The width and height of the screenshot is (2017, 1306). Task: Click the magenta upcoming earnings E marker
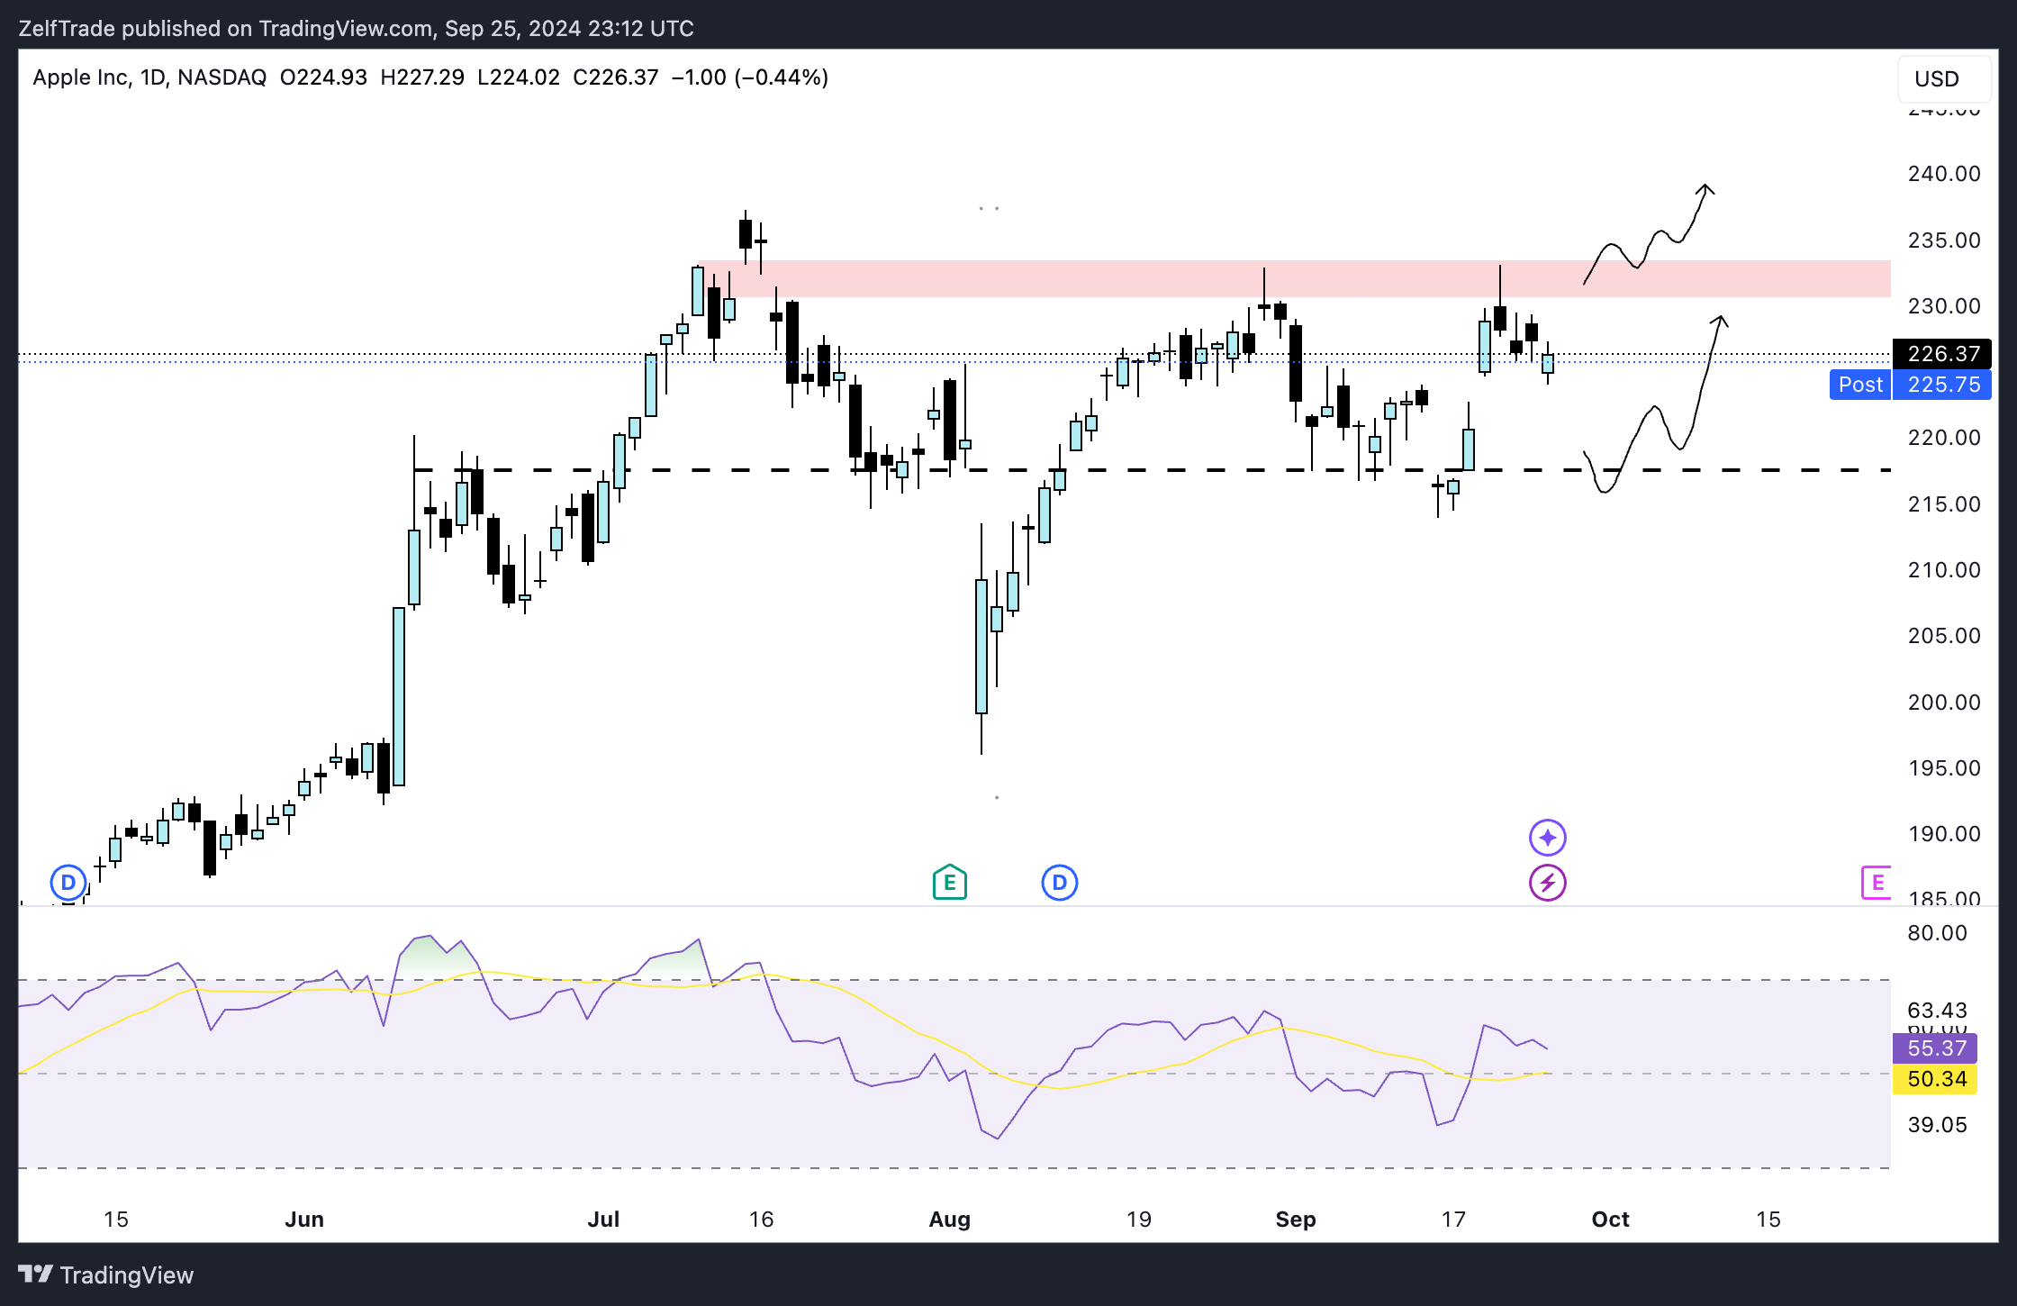[x=1877, y=883]
